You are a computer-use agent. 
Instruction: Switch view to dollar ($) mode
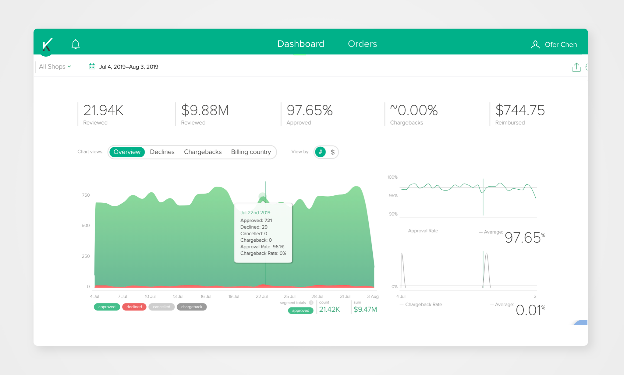click(x=333, y=152)
